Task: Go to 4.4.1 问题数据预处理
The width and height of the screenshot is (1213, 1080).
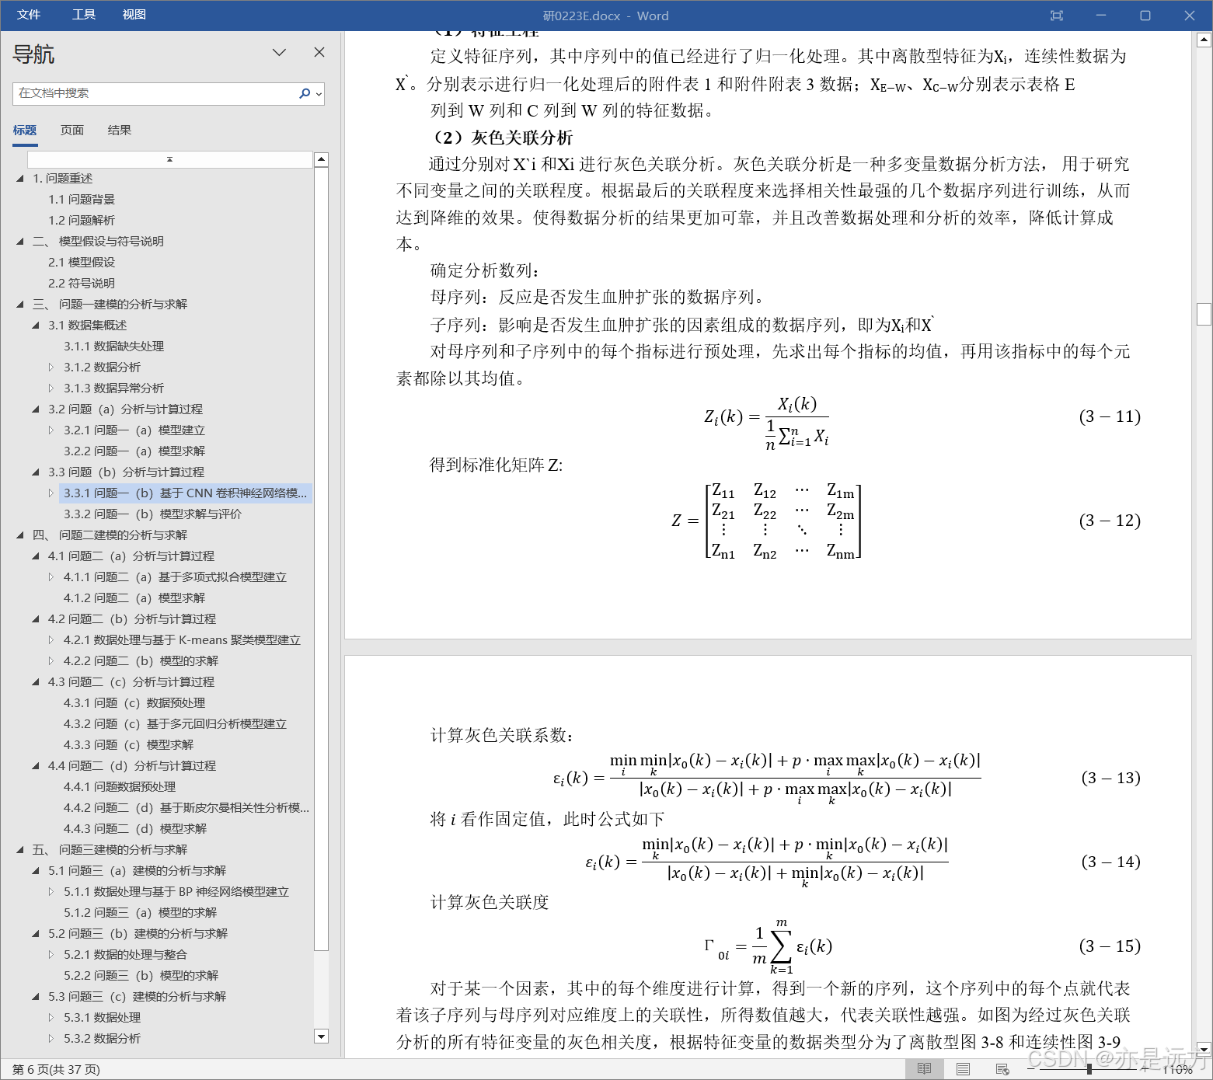Action: point(120,787)
